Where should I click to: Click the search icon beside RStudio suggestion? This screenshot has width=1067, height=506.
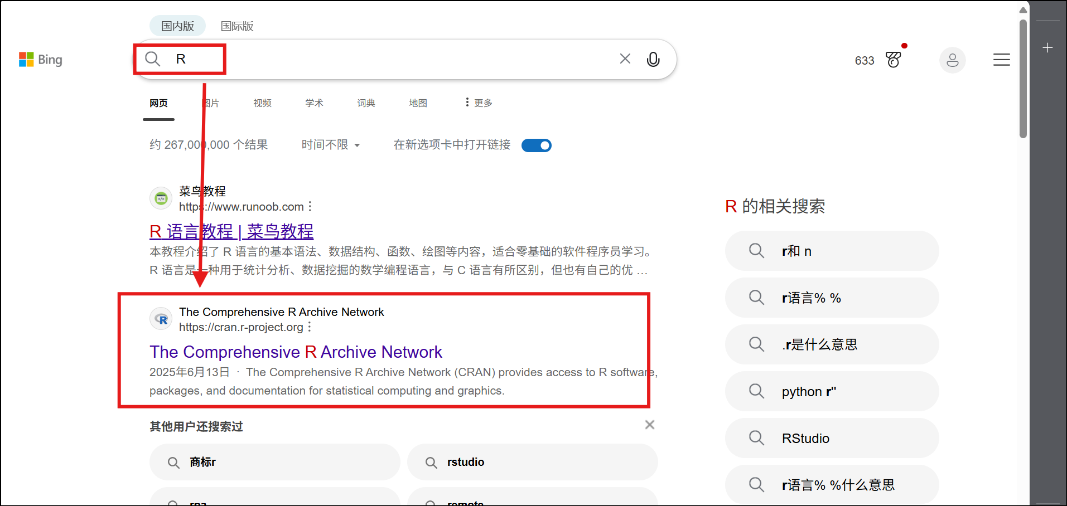click(x=756, y=438)
